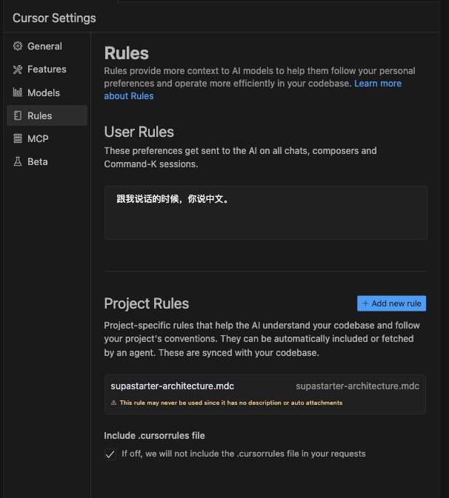
Task: Click the gear icon beside General
Action: pyautogui.click(x=18, y=46)
